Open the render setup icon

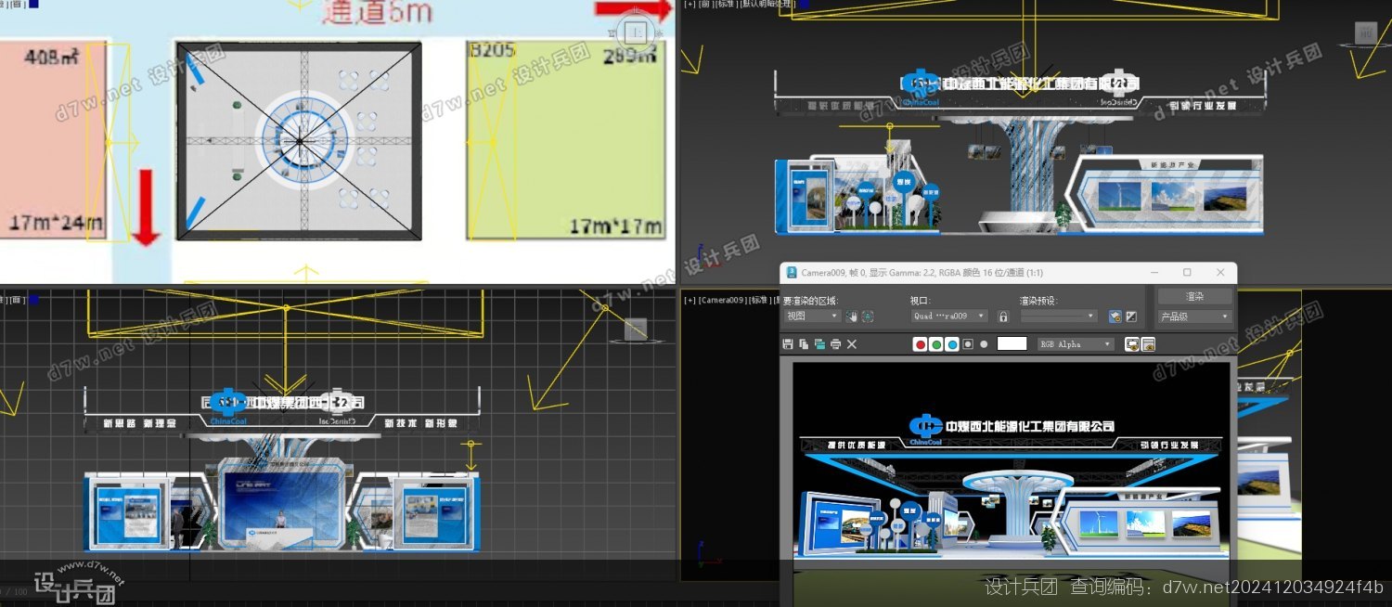point(1115,316)
